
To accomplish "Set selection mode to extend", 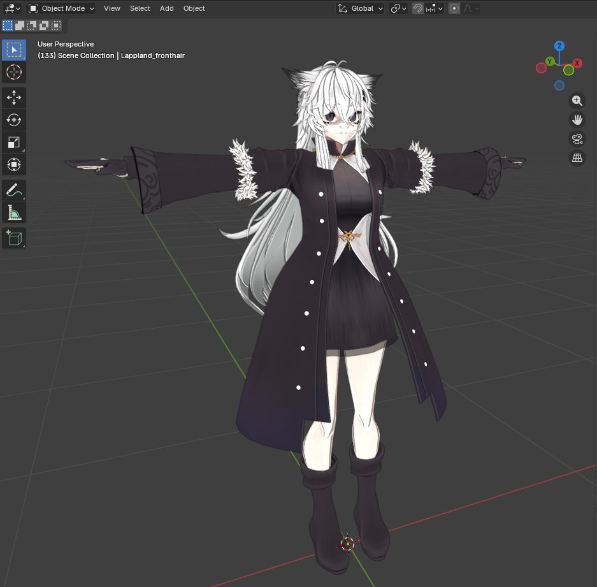I will [x=20, y=25].
